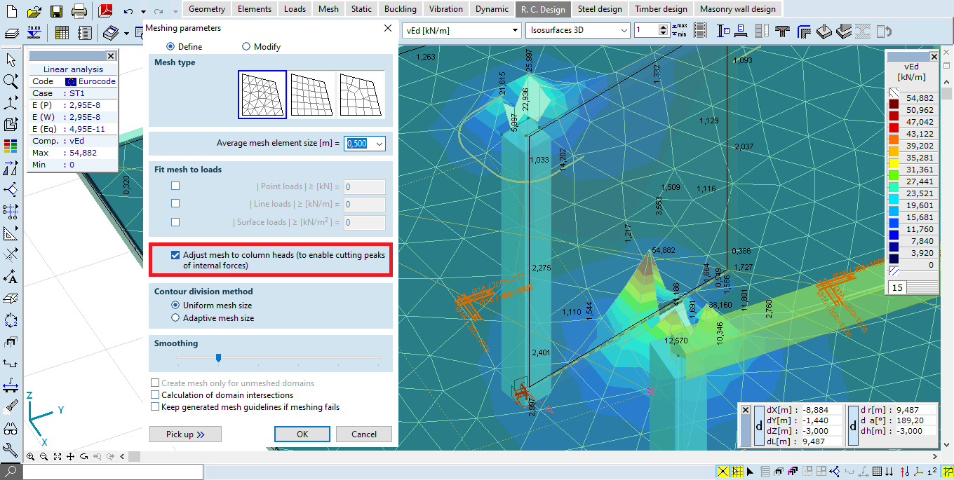Choose Adaptive mesh size option
Viewport: 954px width, 480px height.
[175, 318]
